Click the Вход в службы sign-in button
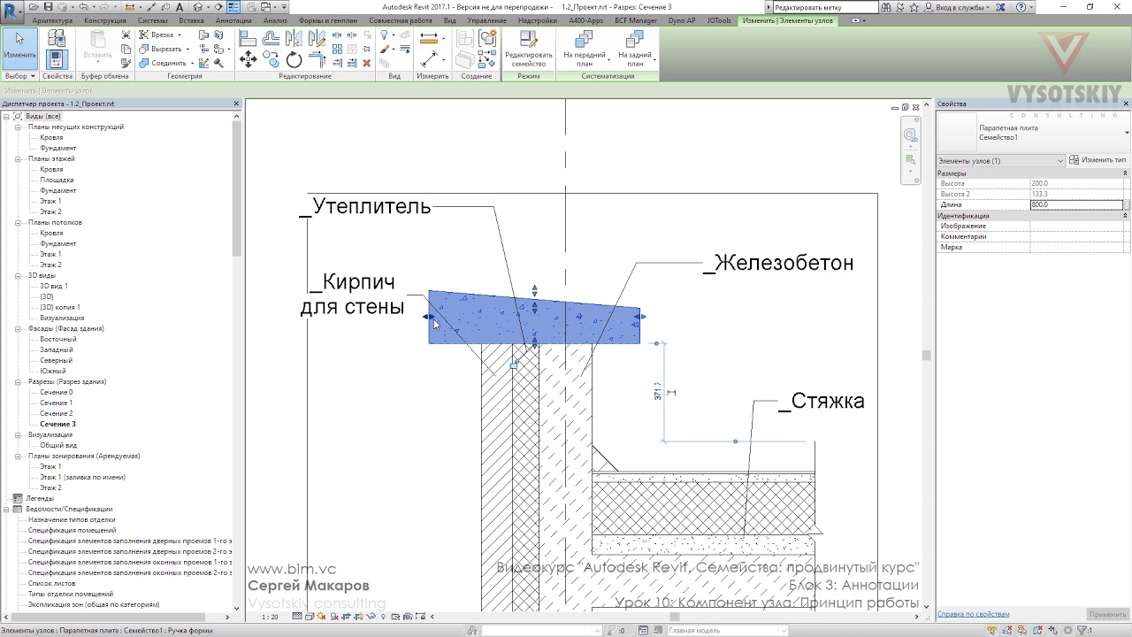This screenshot has width=1132, height=637. click(x=957, y=7)
